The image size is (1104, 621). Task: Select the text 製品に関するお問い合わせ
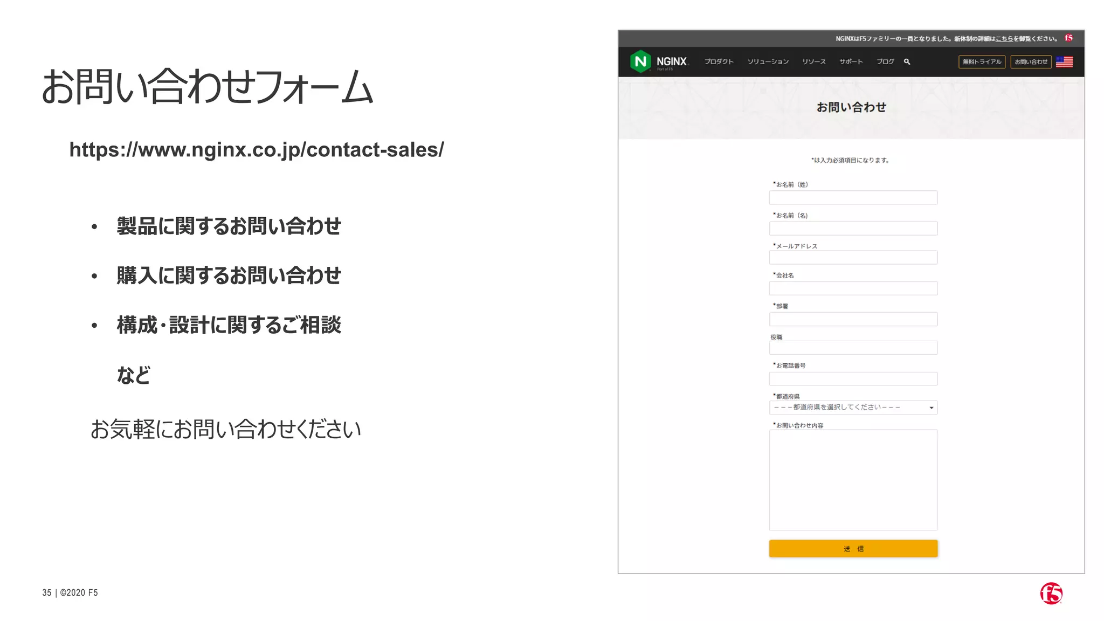[229, 226]
